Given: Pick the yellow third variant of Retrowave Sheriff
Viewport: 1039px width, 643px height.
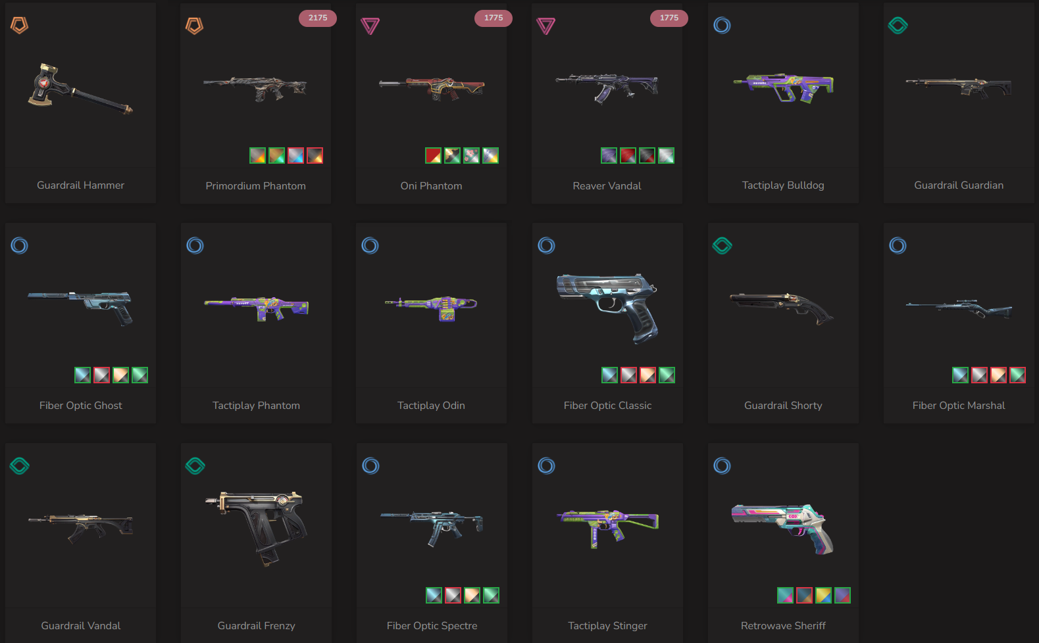Looking at the screenshot, I should 823,596.
